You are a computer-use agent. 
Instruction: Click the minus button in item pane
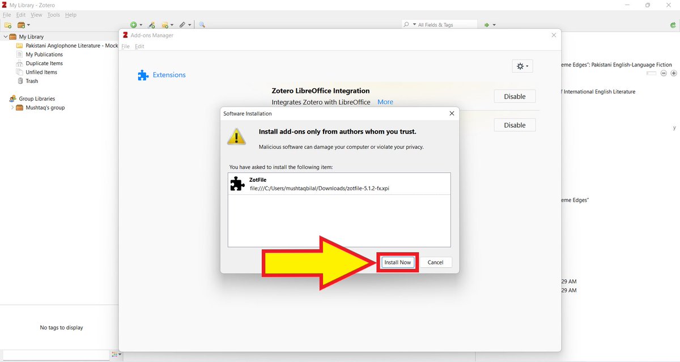pyautogui.click(x=664, y=73)
